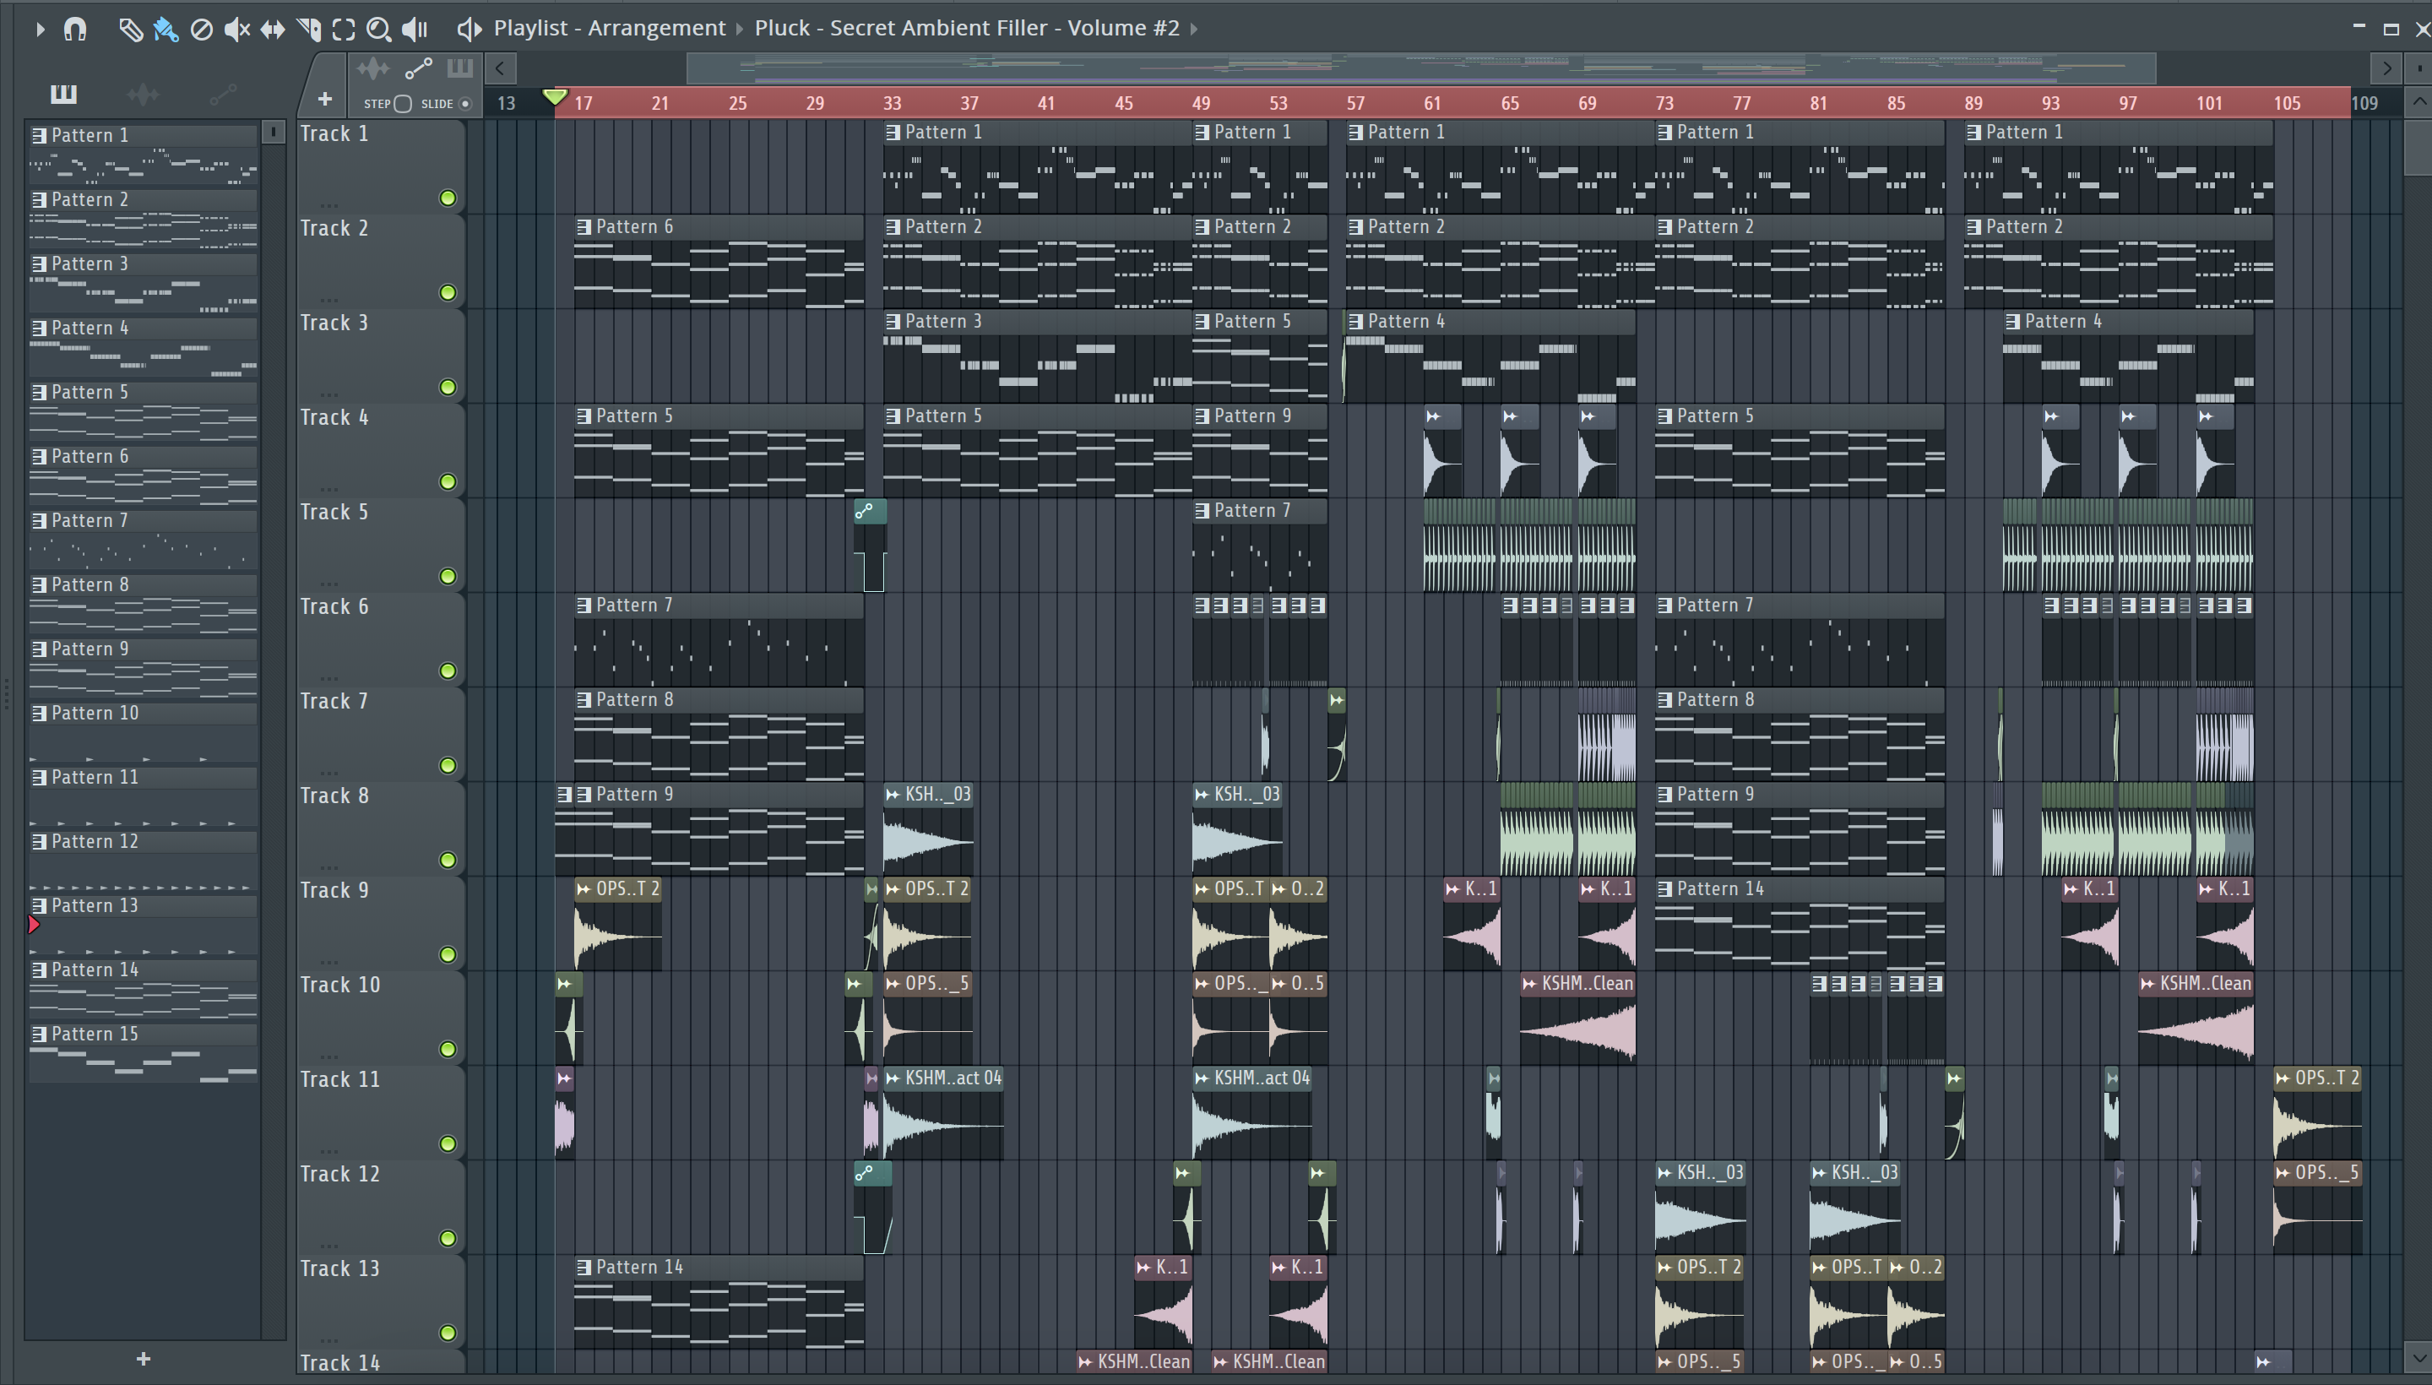Viewport: 2432px width, 1385px height.
Task: Select the Delete tool
Action: tap(201, 30)
